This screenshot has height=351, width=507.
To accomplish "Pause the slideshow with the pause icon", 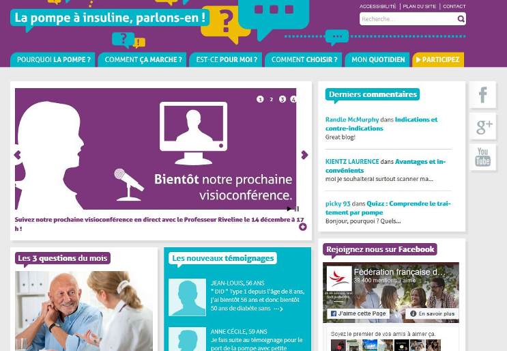I will pos(297,209).
